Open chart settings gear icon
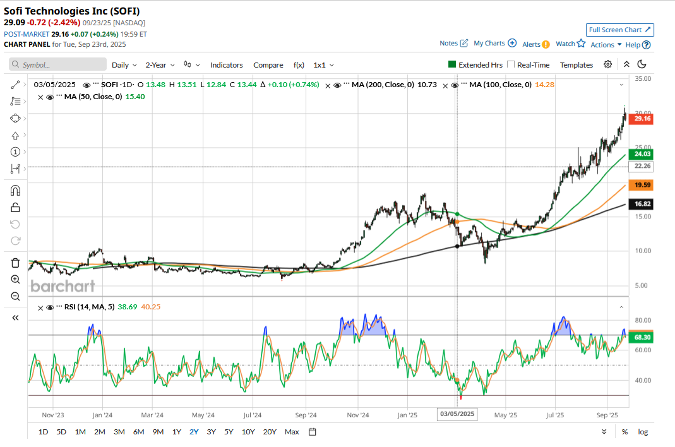Screen dimensions: 675x447 (607, 64)
